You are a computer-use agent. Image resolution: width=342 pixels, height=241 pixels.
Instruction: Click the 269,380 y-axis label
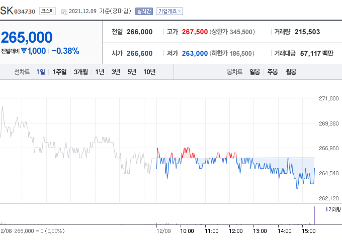coord(329,124)
